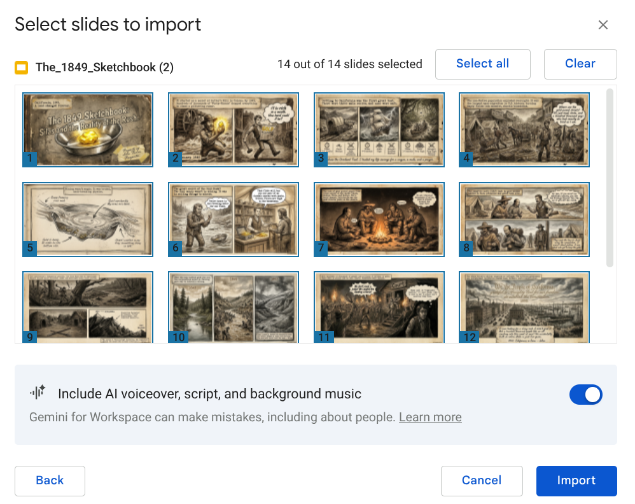Click the slide list vertical scrollbar
Screen dimensions: 635x504
click(x=610, y=178)
